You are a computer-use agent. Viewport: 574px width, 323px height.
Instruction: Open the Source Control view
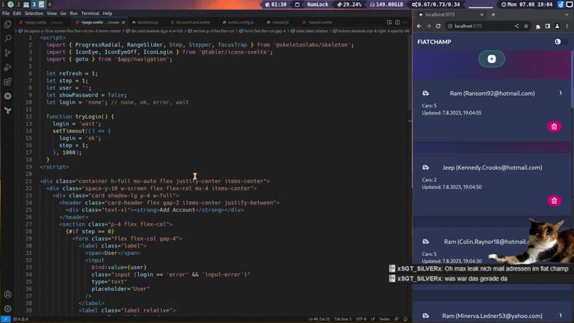click(7, 53)
